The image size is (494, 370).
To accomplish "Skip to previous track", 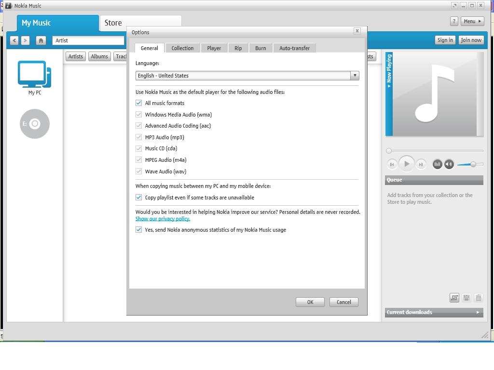I will (392, 164).
